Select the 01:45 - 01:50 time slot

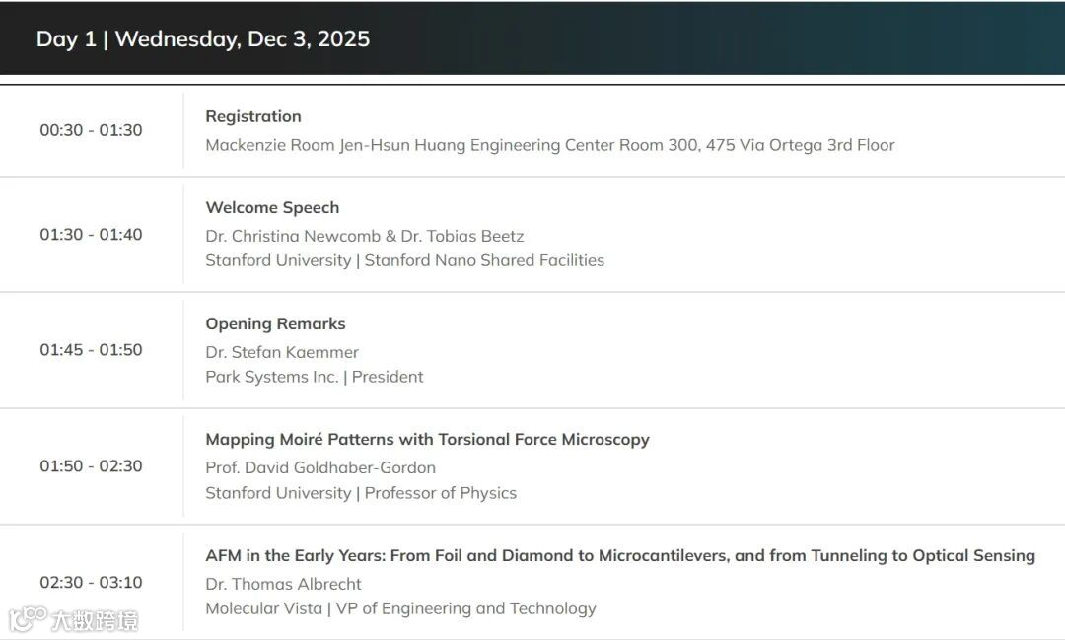(91, 350)
